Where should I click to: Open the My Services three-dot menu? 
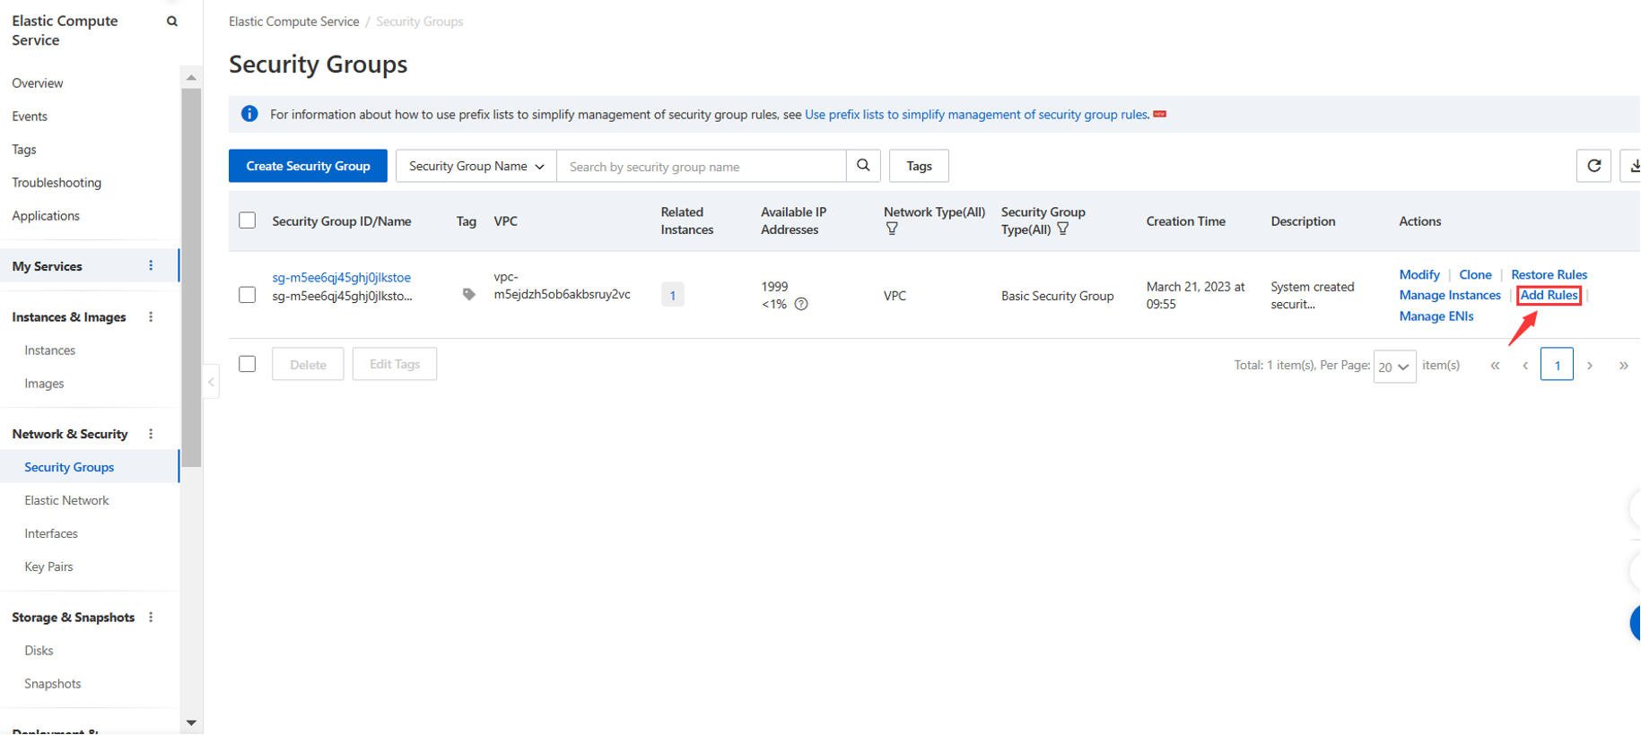[151, 266]
